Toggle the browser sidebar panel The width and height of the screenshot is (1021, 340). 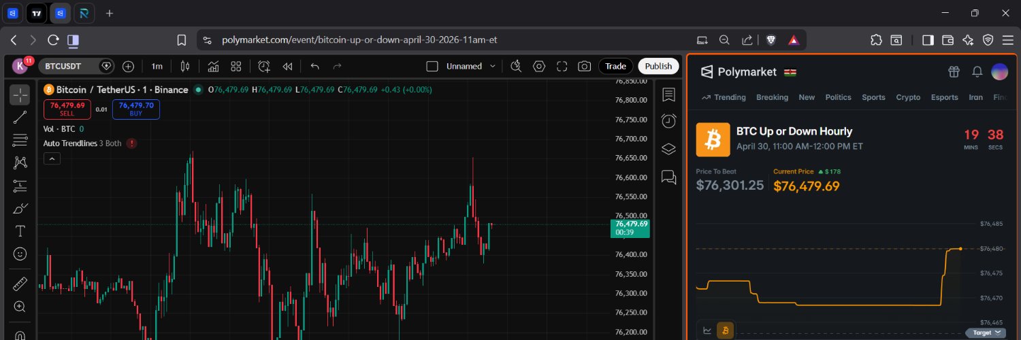tap(928, 40)
